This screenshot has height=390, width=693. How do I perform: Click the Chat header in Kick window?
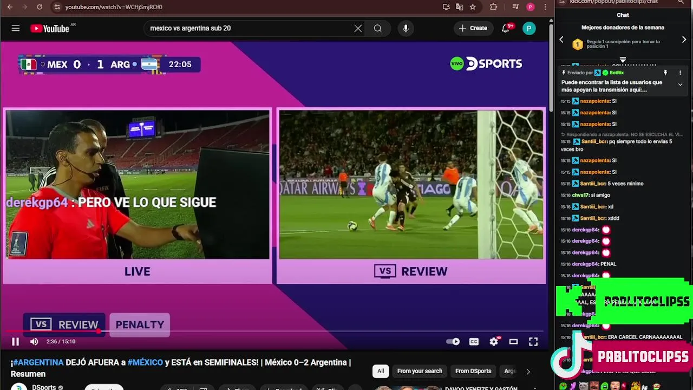(623, 15)
